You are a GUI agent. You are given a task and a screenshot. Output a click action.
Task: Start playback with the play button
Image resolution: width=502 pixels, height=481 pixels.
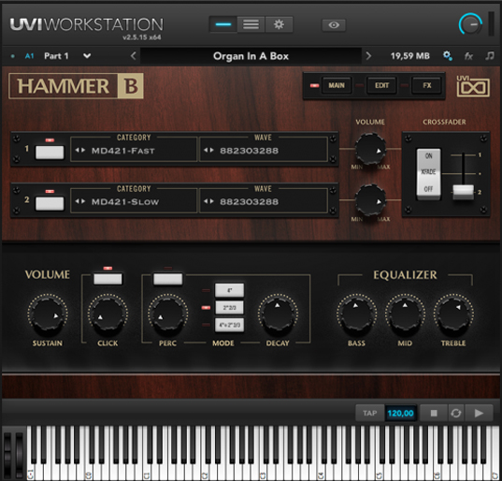pyautogui.click(x=479, y=413)
